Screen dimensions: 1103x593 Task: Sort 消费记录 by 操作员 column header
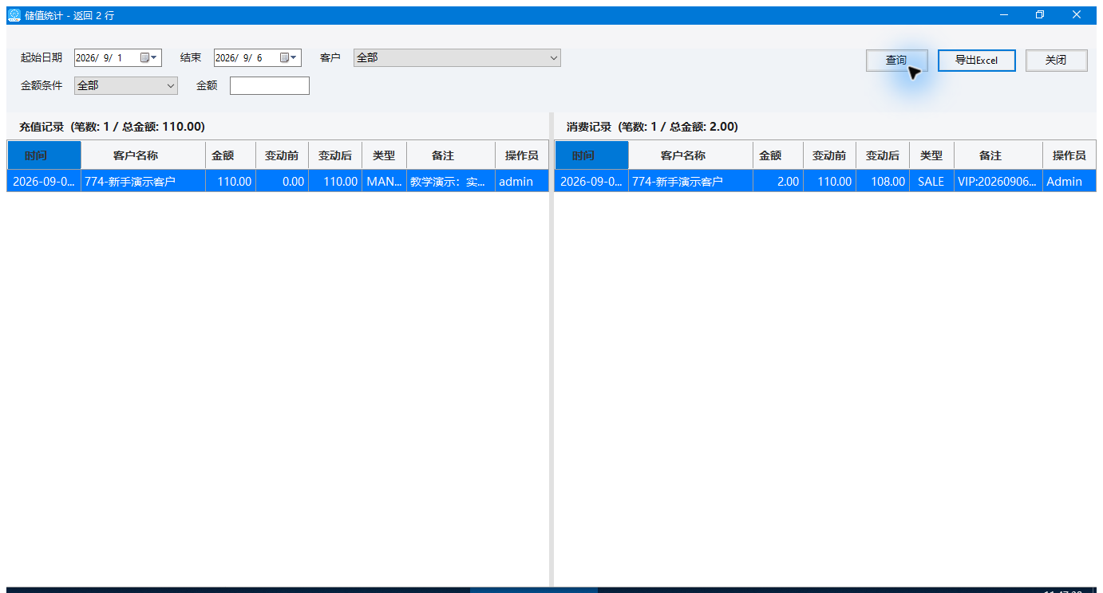point(1069,155)
